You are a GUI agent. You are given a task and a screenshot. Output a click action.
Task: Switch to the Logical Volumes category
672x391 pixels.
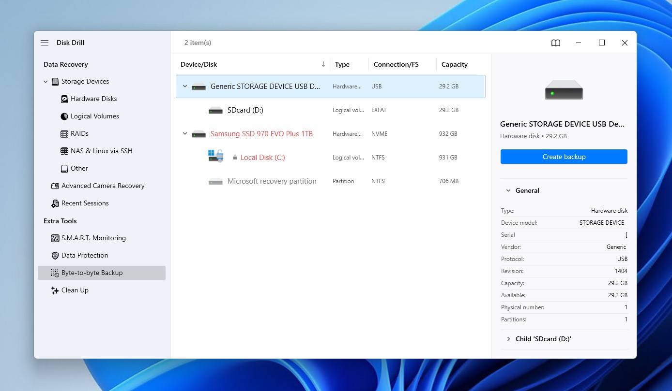(x=95, y=116)
